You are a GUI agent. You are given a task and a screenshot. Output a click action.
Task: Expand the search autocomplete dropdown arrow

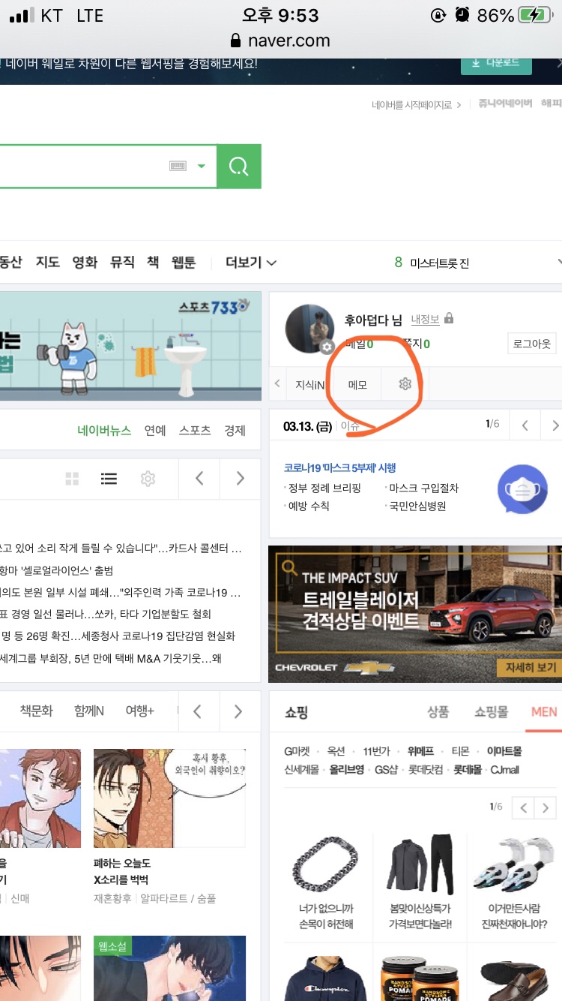tap(201, 166)
